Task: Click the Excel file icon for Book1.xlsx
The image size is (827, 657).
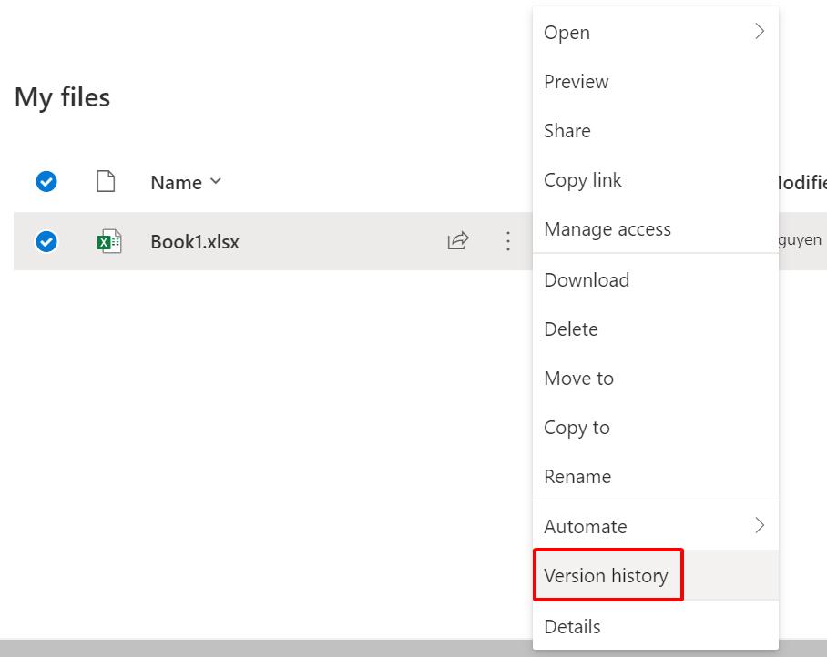Action: tap(108, 242)
